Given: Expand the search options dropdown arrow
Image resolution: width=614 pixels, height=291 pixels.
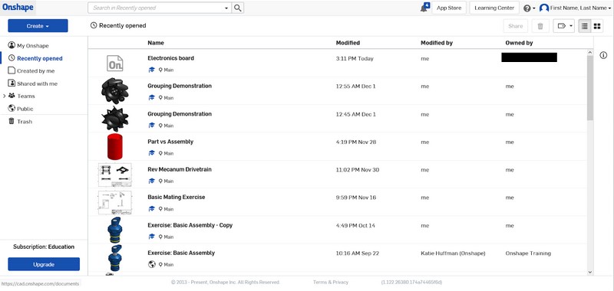Looking at the screenshot, I should point(226,8).
